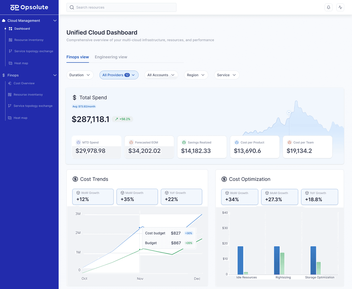Screen dimensions: 352x289
Task: Open the Region filter dropdown
Action: pyautogui.click(x=196, y=75)
